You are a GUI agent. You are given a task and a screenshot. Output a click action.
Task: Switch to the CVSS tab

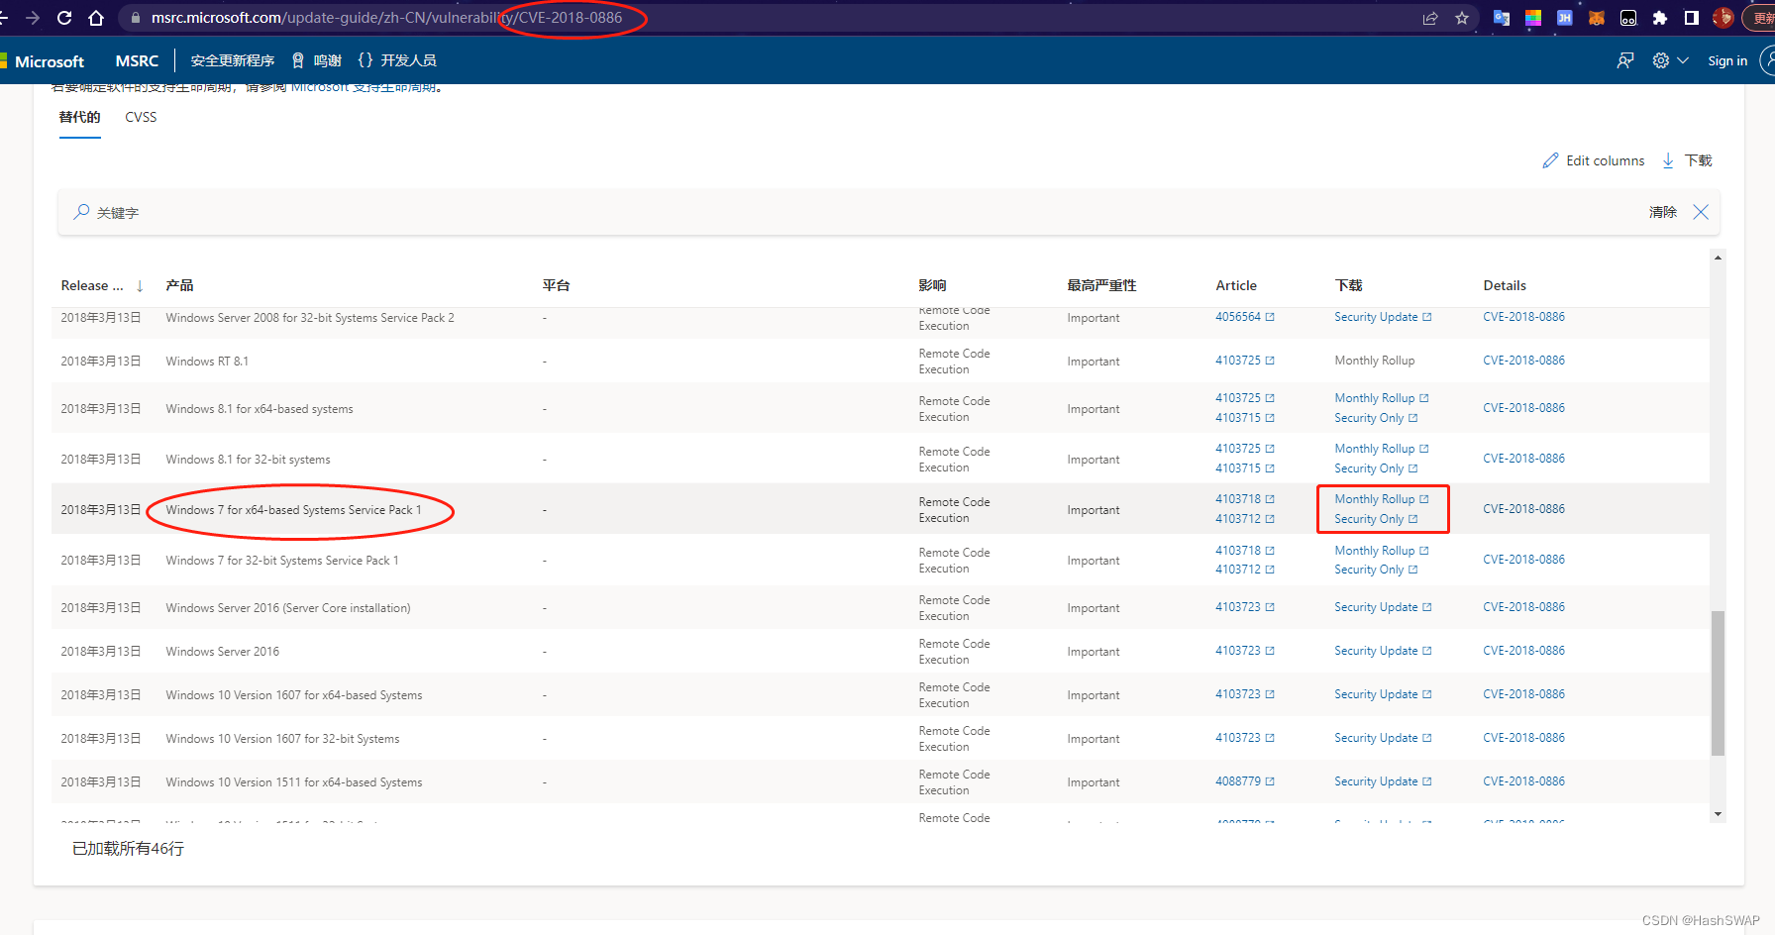141,117
